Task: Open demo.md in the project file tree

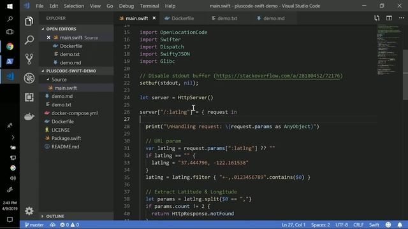Action: click(62, 96)
